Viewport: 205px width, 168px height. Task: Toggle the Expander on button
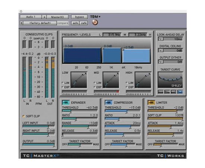pos(66,103)
